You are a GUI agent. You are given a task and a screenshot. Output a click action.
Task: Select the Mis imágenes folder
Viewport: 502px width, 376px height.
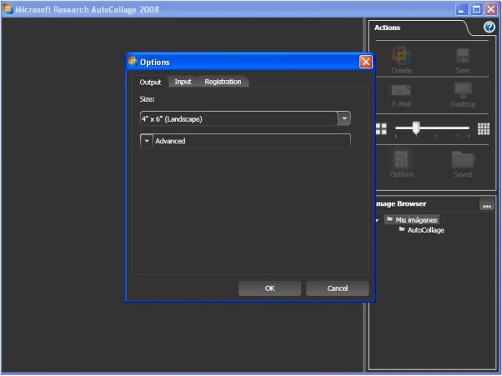pyautogui.click(x=412, y=220)
